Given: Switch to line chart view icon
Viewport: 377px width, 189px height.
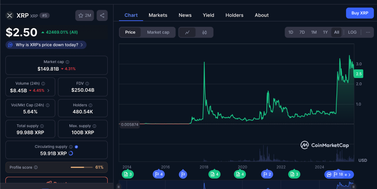Looking at the screenshot, I should click(187, 32).
